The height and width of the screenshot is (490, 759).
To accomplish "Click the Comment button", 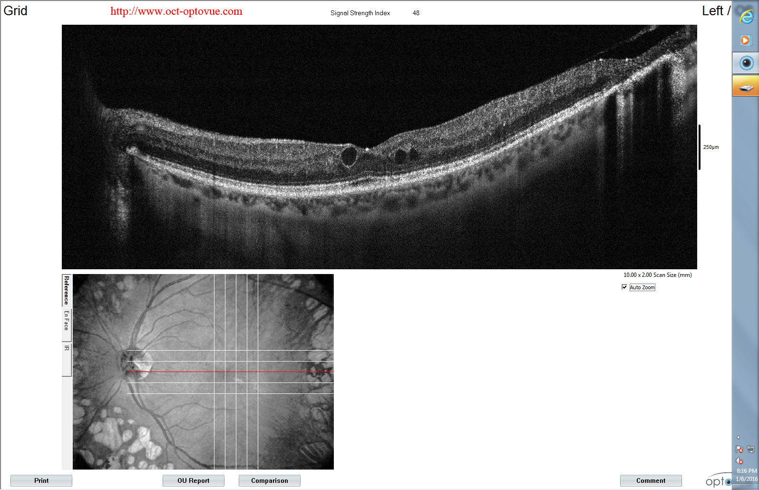I will 651,480.
